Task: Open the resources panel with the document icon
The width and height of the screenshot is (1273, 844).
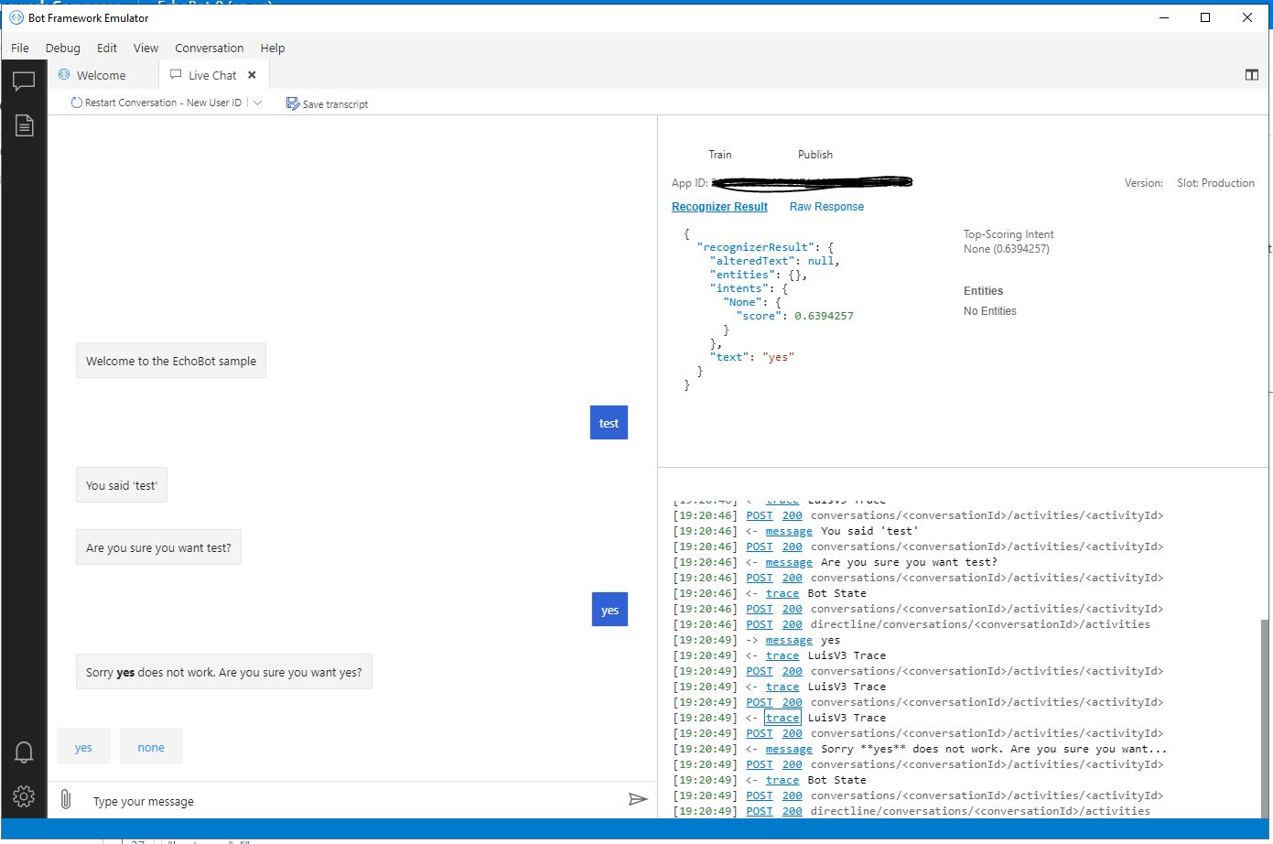Action: 24,125
